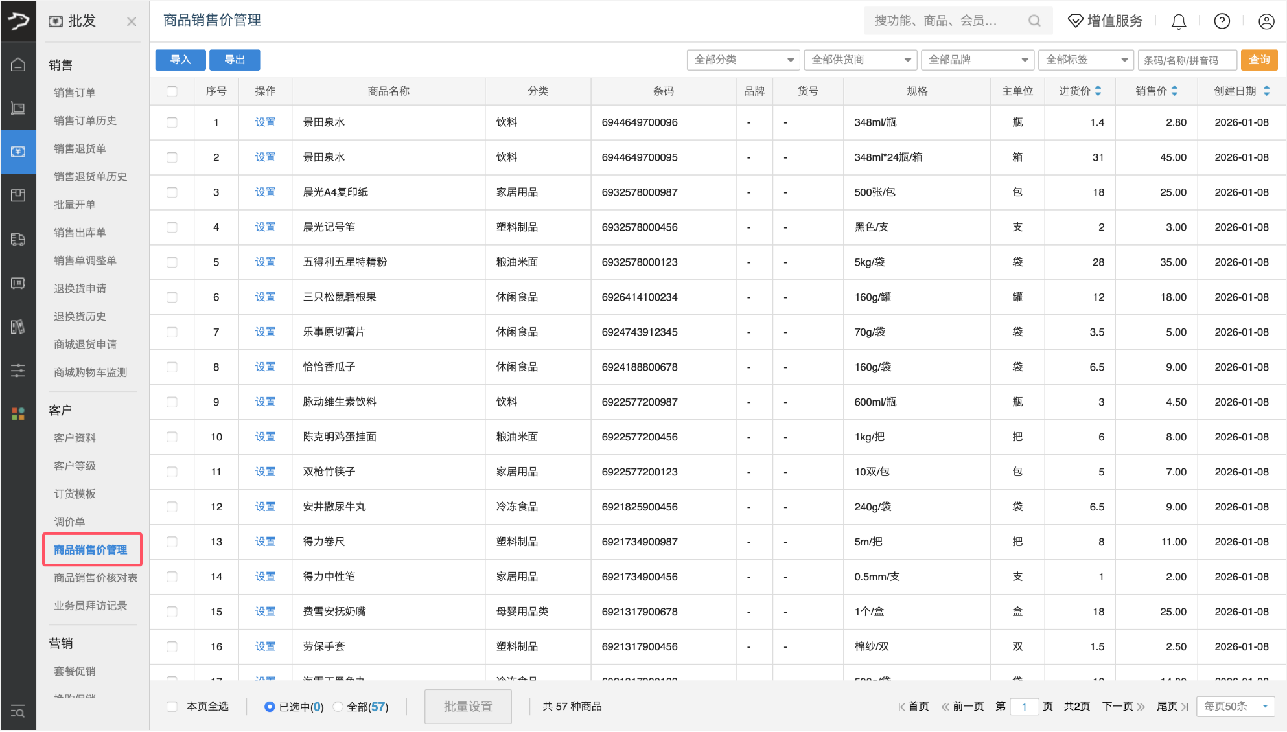Viewport: 1287px width, 732px height.
Task: Open the user account icon top right
Action: pyautogui.click(x=1266, y=21)
